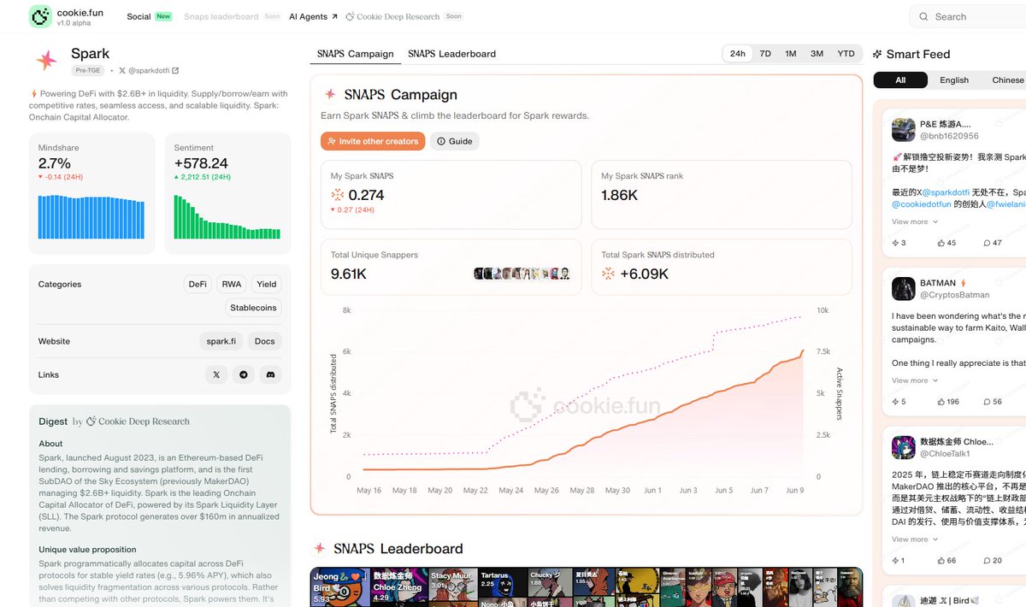Image resolution: width=1026 pixels, height=607 pixels.
Task: Open Jeong Bird's leaderboard tile
Action: pyautogui.click(x=340, y=588)
